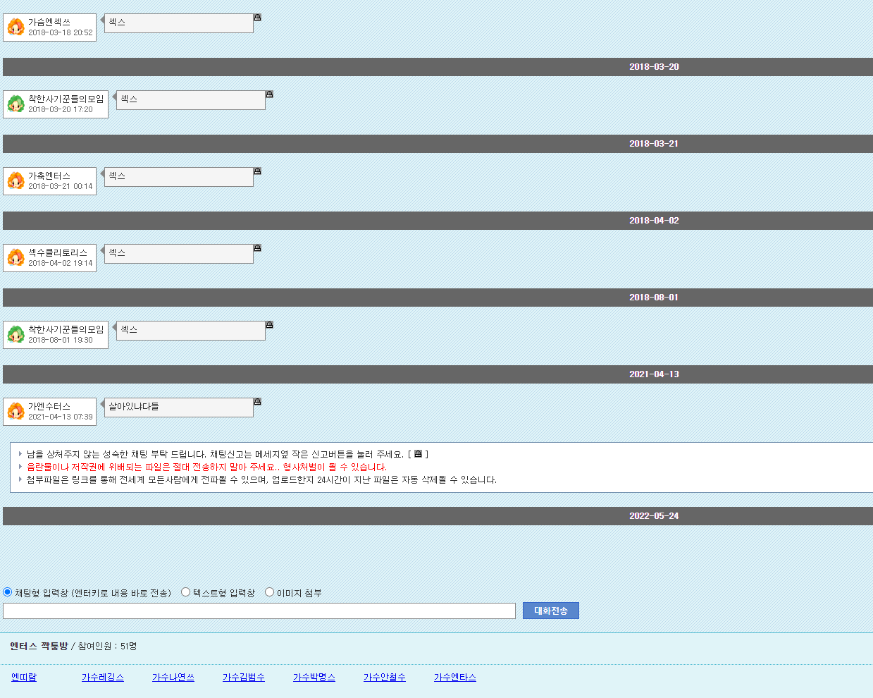
Task: Click the 2022-05-24 date header
Action: 438,516
